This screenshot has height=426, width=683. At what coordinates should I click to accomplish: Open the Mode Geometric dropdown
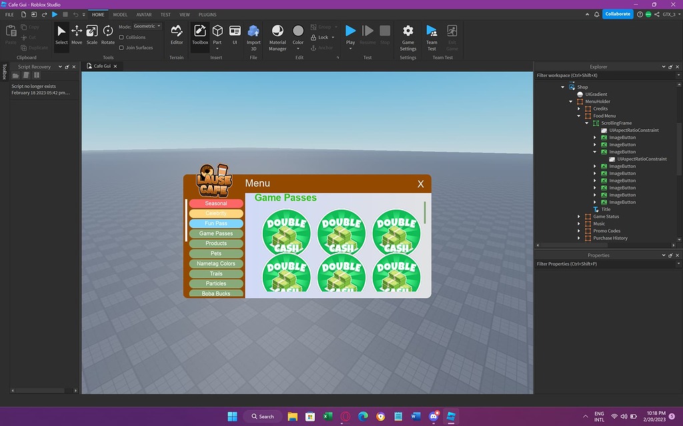147,27
